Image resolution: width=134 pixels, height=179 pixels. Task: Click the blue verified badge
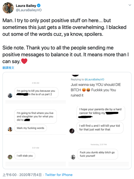(39, 5)
